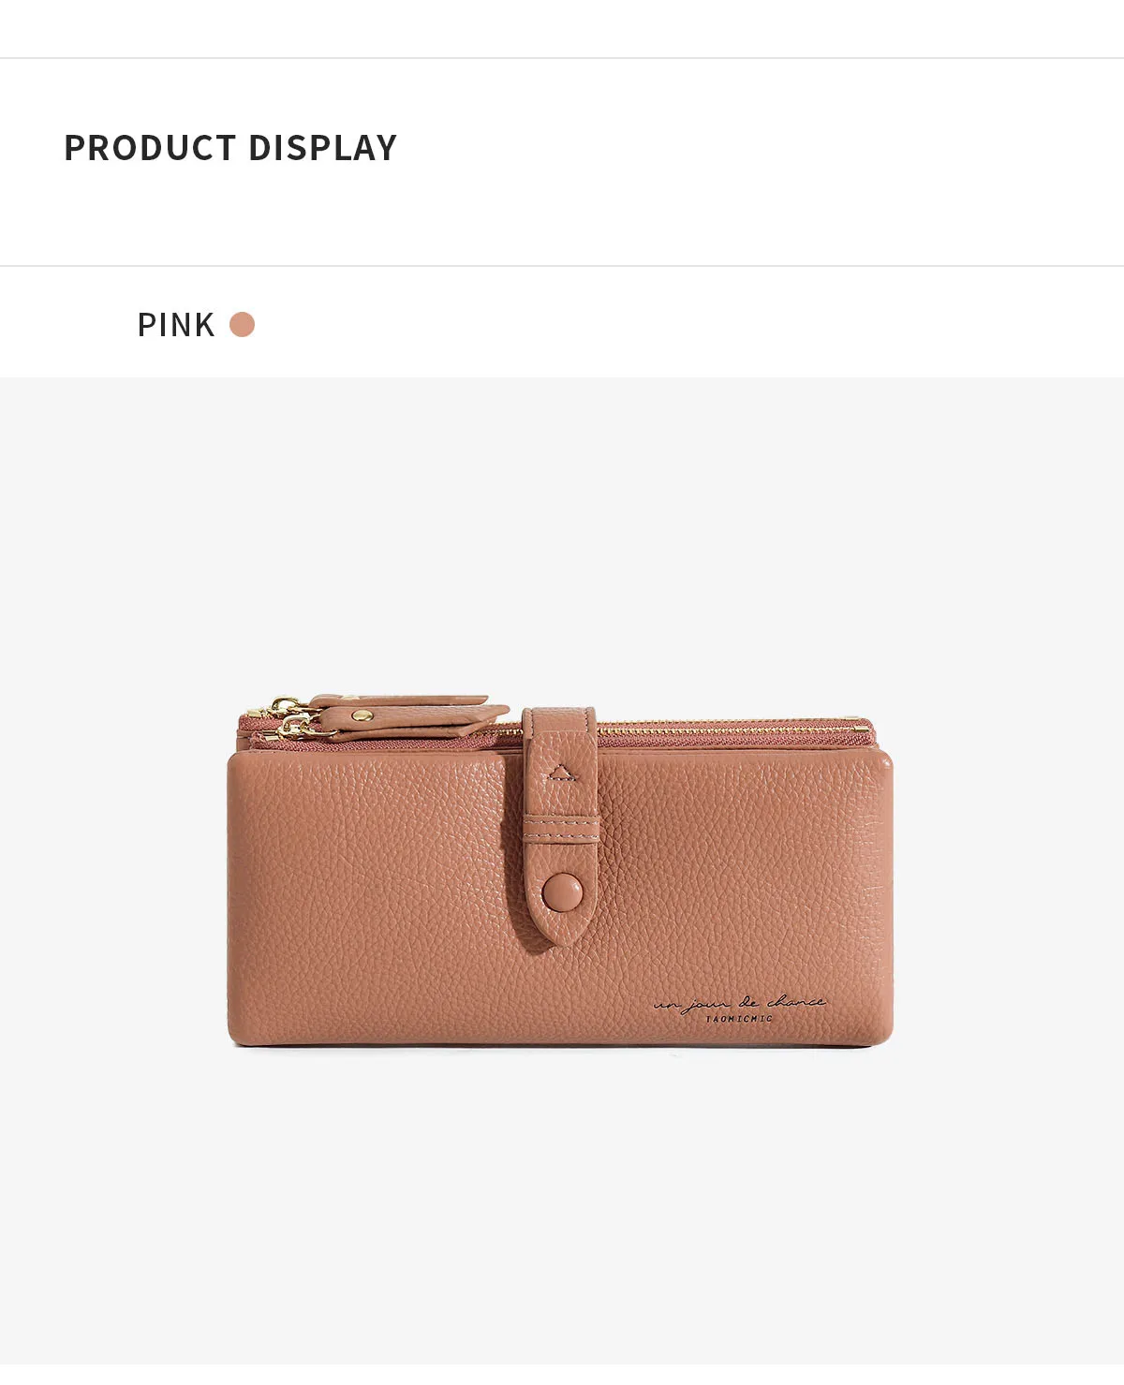Click the gold rivet on lower zipper pull
This screenshot has height=1385, width=1124.
click(361, 715)
